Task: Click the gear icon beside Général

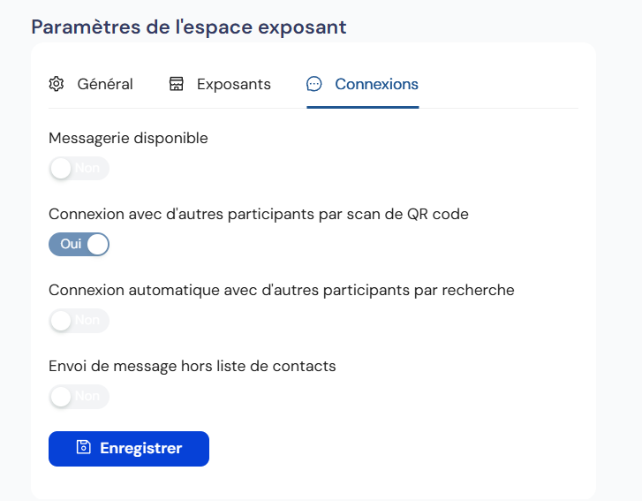Action: [57, 84]
